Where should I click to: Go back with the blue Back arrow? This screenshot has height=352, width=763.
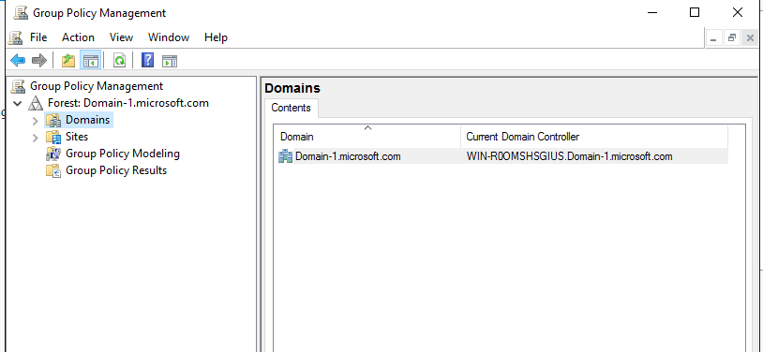pos(18,61)
